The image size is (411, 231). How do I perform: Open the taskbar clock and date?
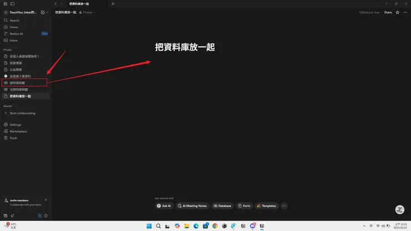(401, 226)
